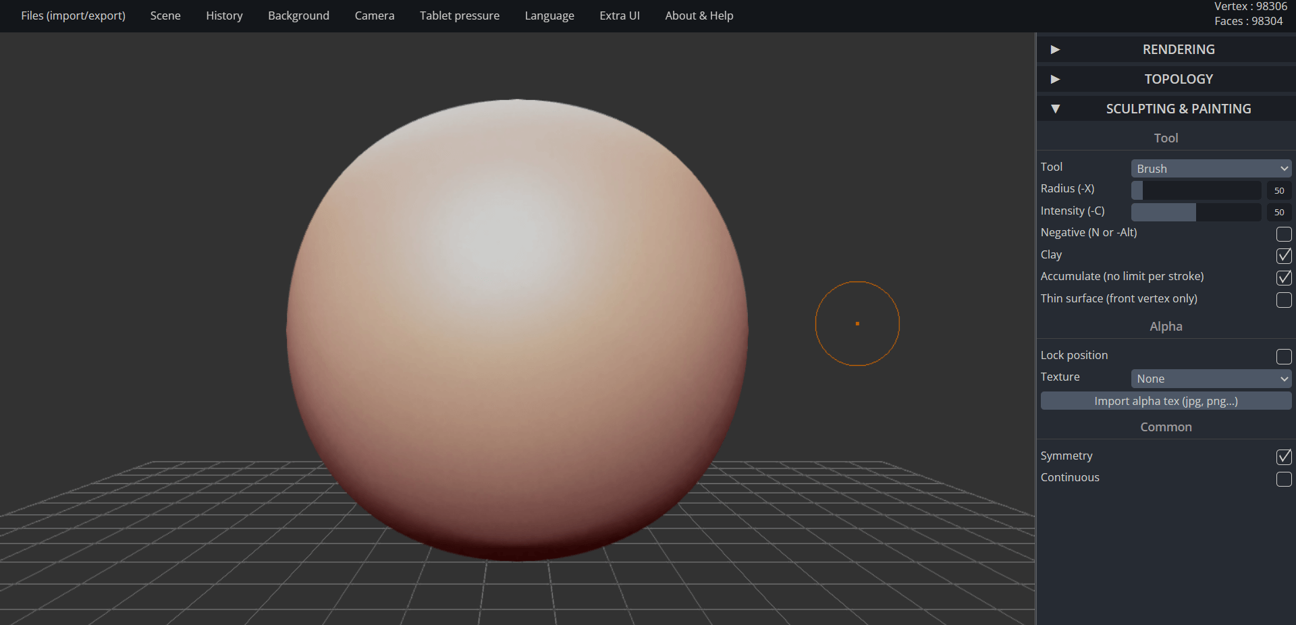Viewport: 1296px width, 625px height.
Task: Adjust the Radius (-X) slider
Action: tap(1196, 190)
